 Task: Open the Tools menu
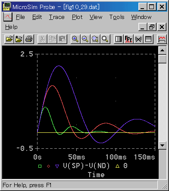point(117,17)
